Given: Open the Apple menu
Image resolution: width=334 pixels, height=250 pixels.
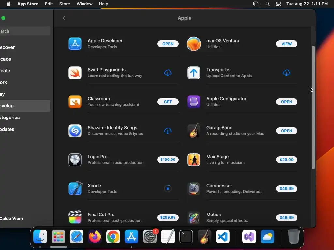Looking at the screenshot, I should pos(8,4).
